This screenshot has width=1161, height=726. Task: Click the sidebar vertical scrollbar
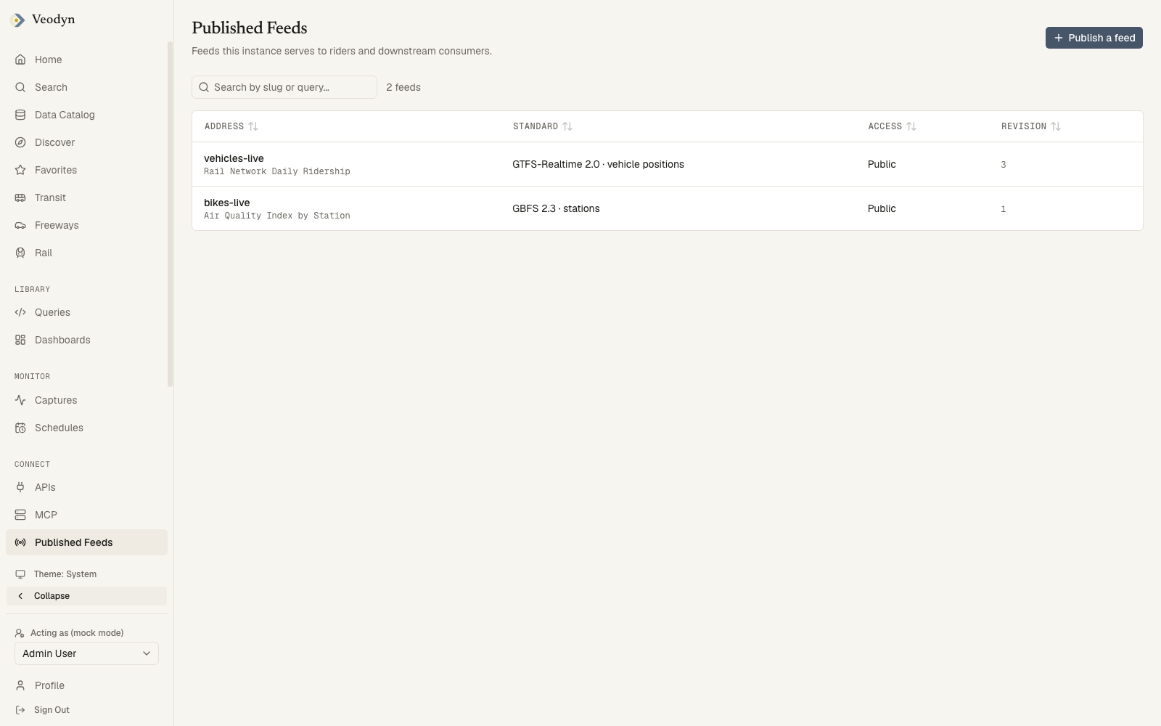click(x=170, y=214)
